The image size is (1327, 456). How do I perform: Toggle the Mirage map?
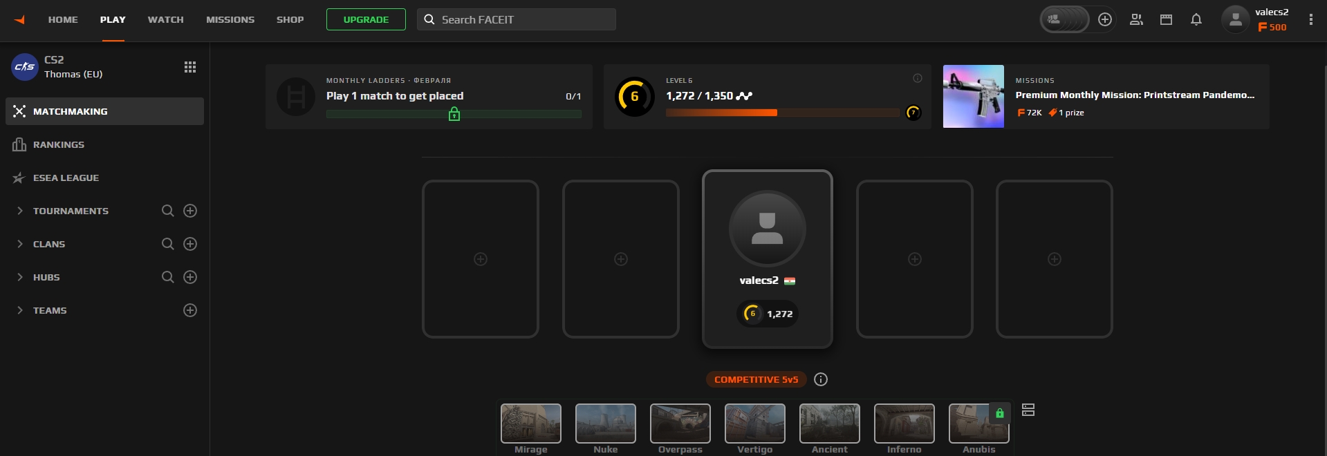(x=531, y=424)
